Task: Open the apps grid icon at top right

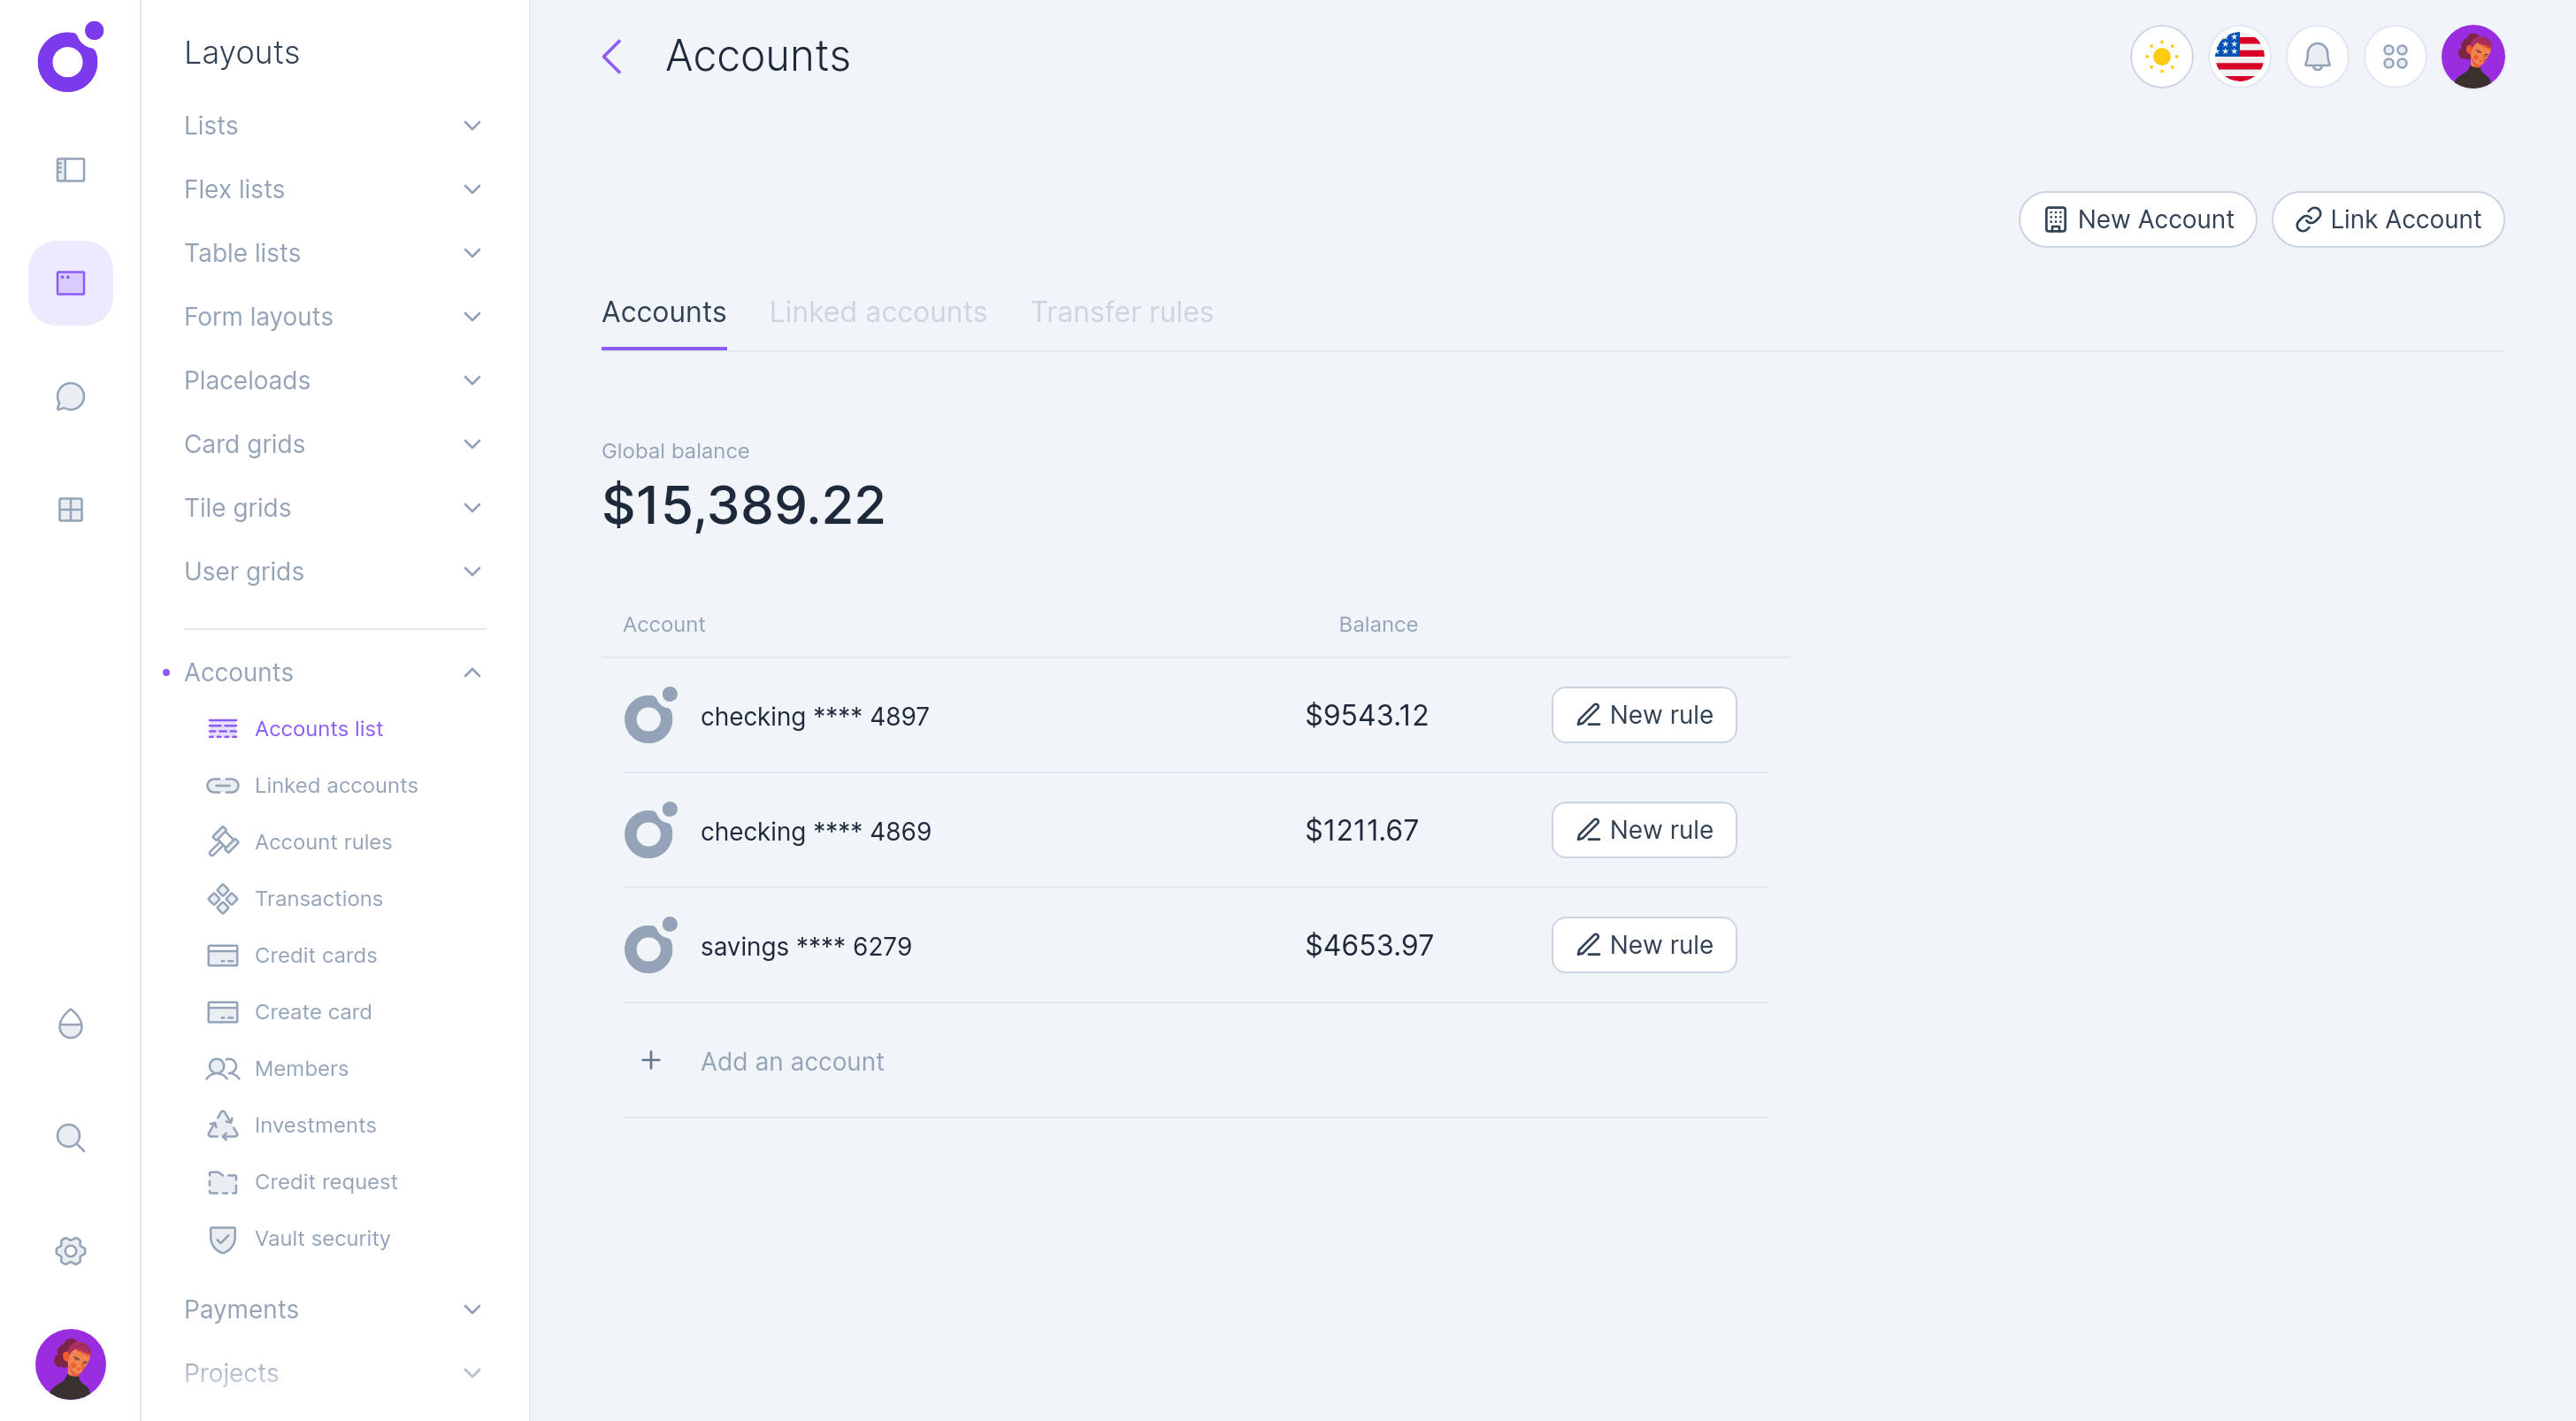Action: 2395,57
